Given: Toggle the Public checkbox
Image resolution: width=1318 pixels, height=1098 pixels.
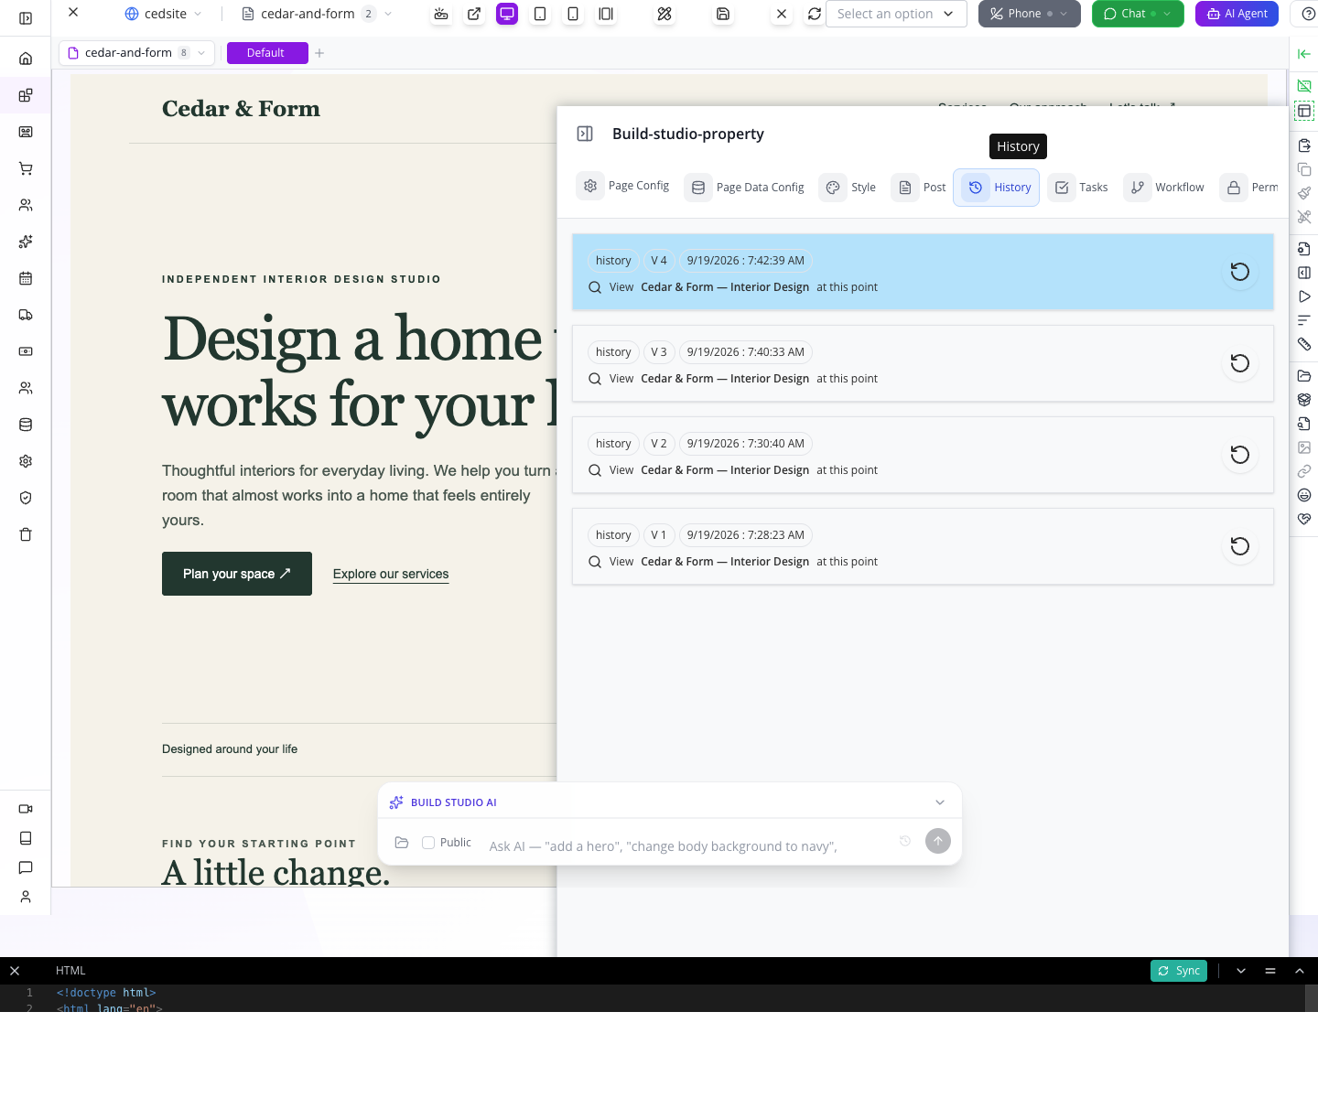Looking at the screenshot, I should click(428, 843).
